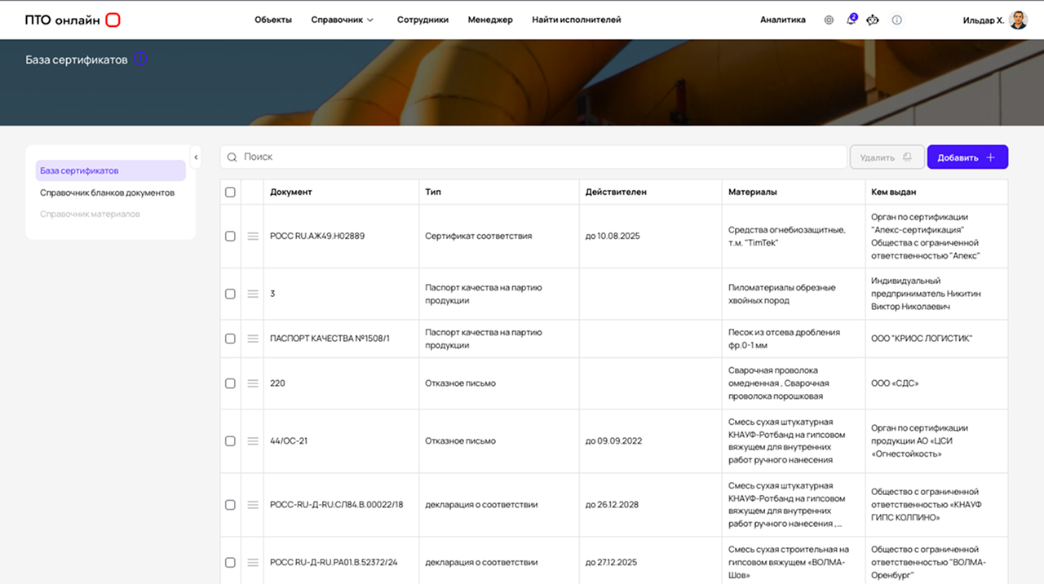Screen dimensions: 1044x584
Task: Open row menu for document 220
Action: click(253, 383)
